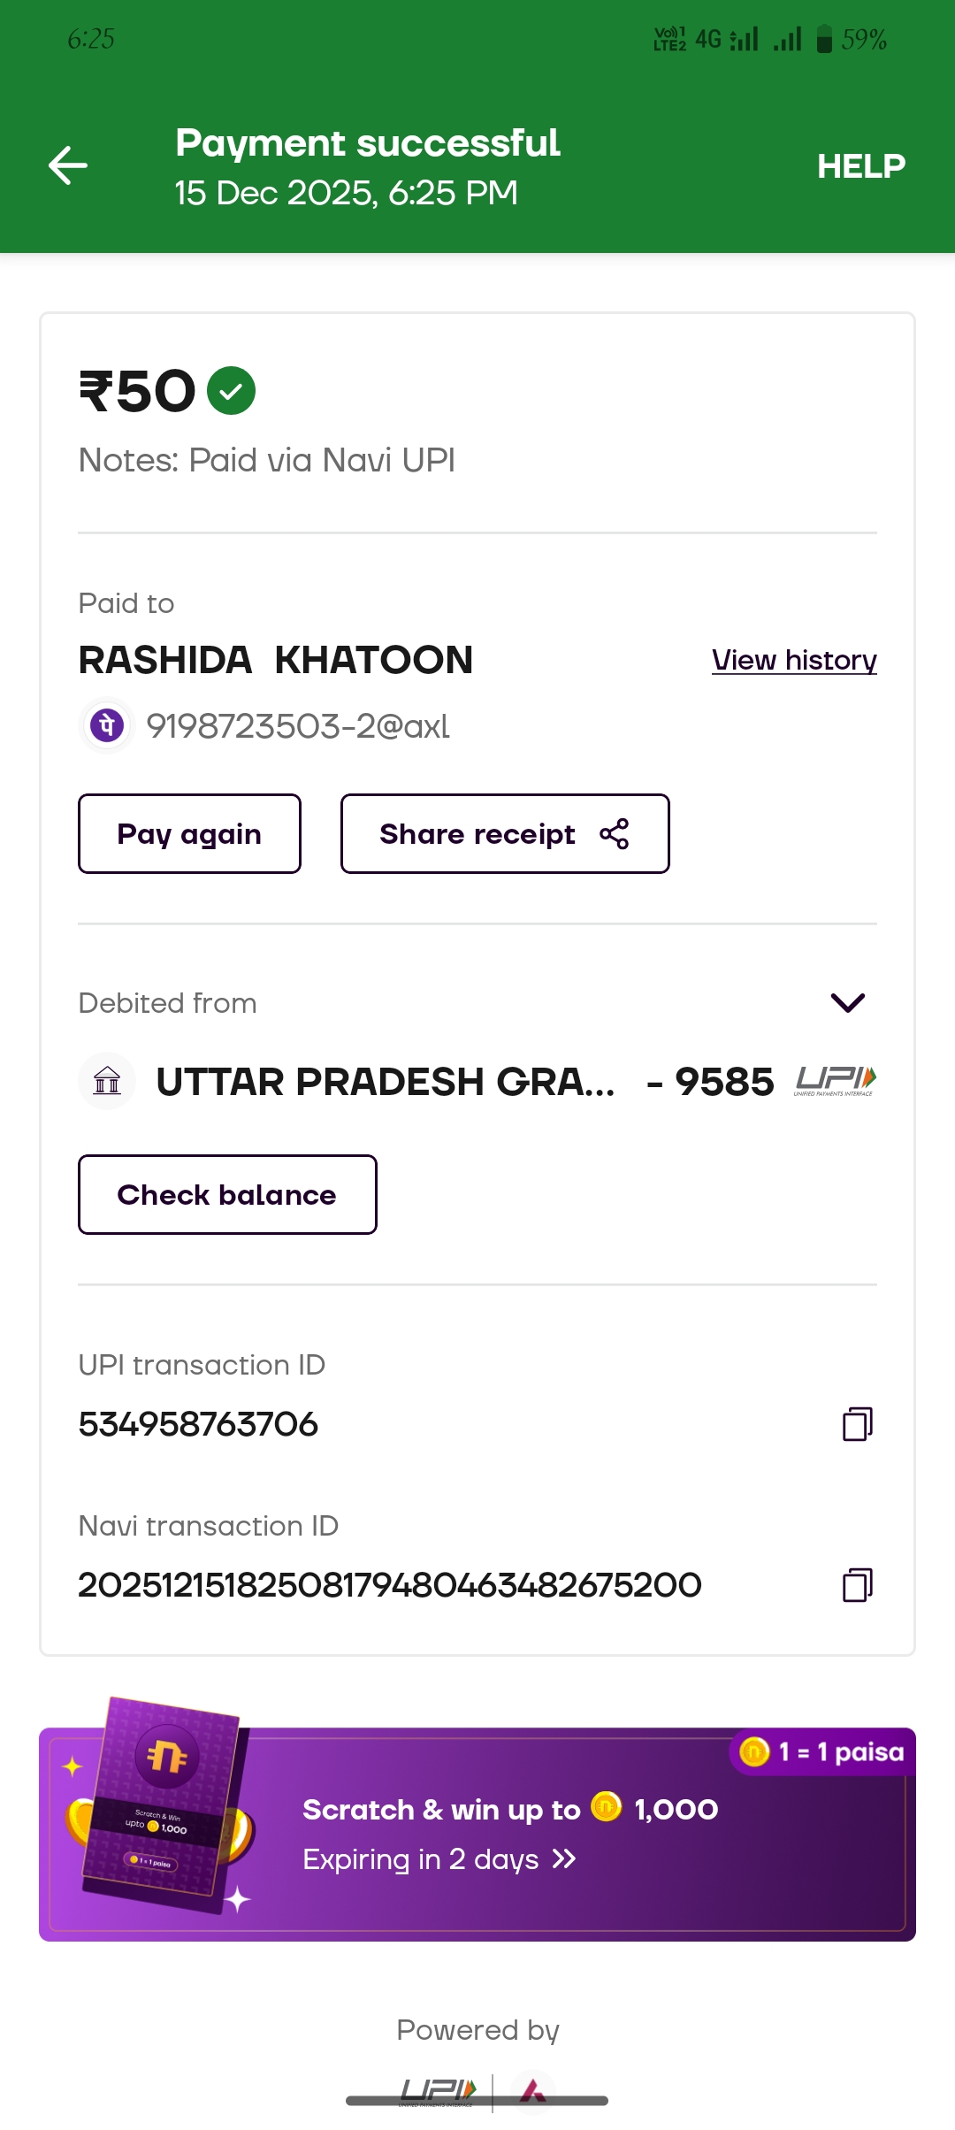
Task: Expand the Debited from section chevron
Action: pyautogui.click(x=847, y=1002)
